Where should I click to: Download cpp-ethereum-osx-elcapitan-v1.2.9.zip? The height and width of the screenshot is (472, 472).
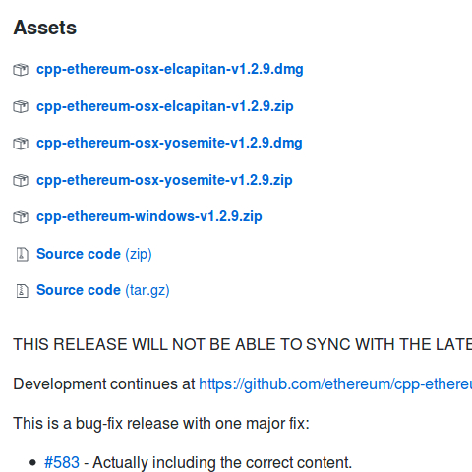point(165,106)
